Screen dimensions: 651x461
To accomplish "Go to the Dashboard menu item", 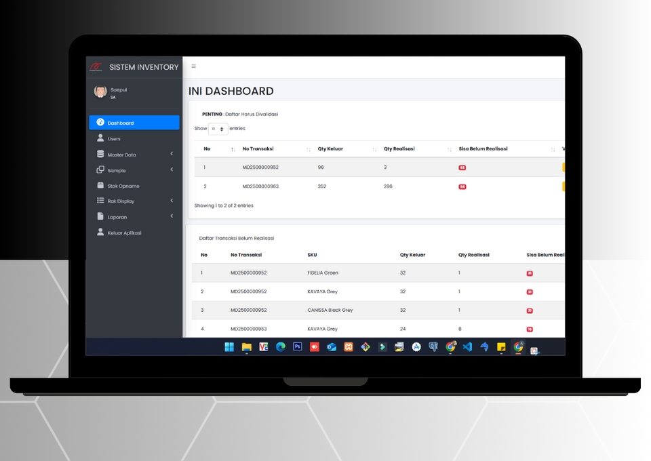I will (x=134, y=123).
